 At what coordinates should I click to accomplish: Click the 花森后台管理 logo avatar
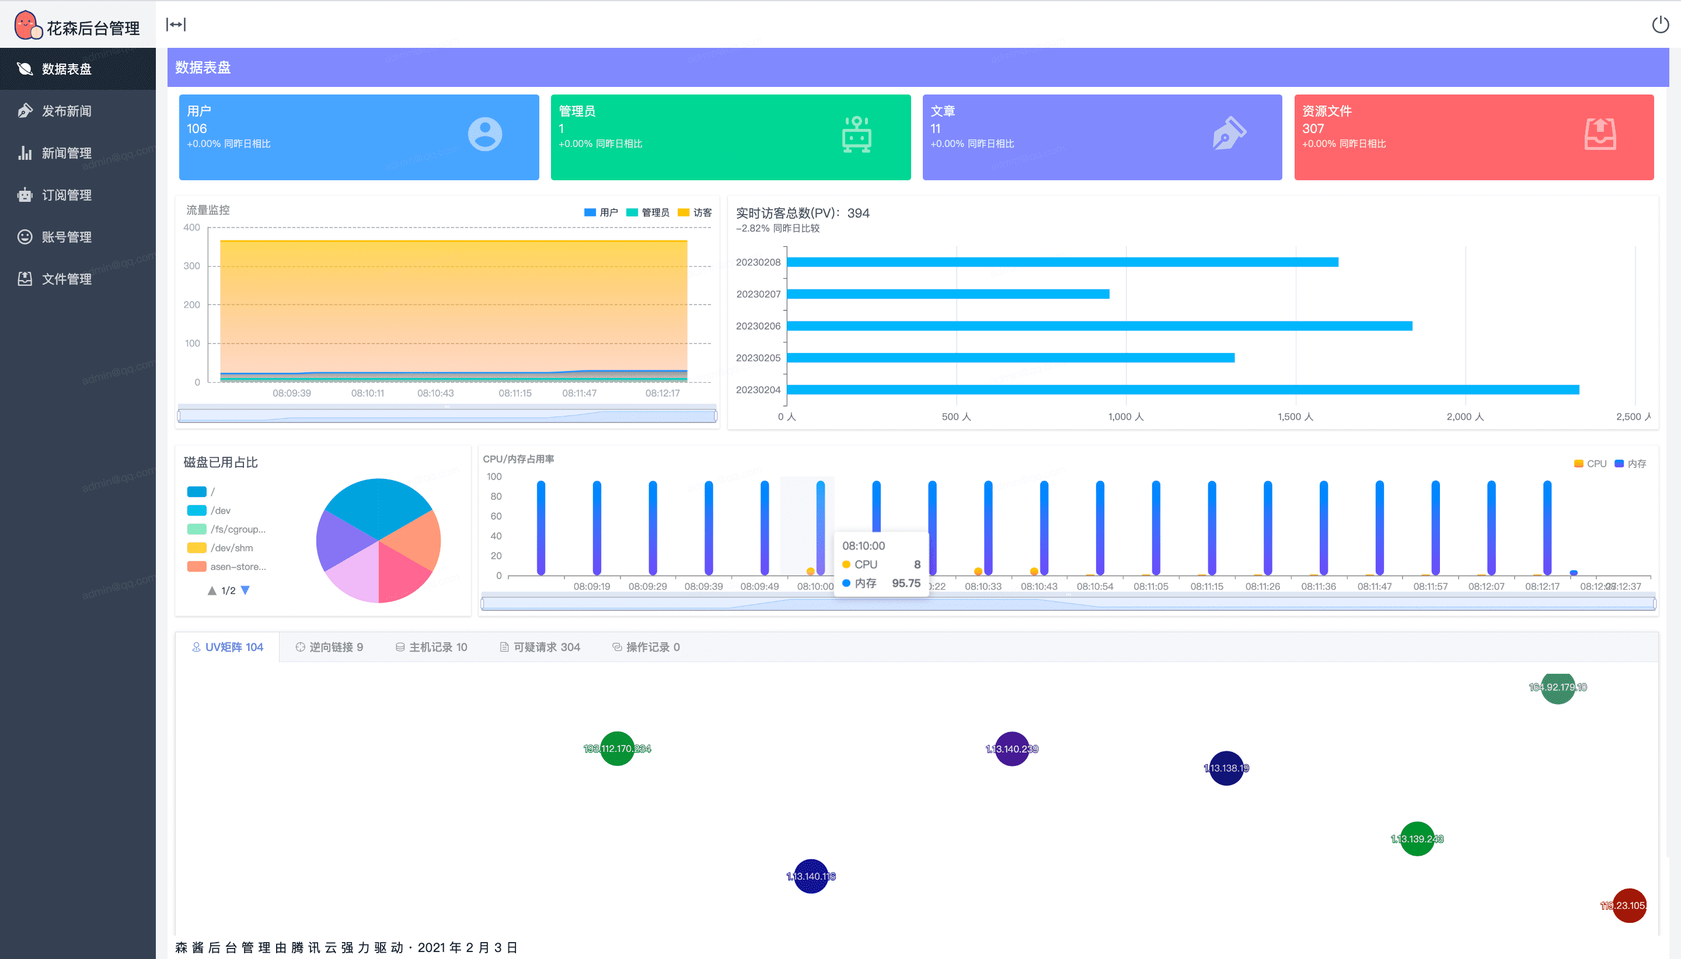tap(27, 25)
